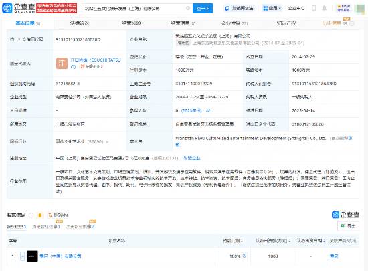The height and width of the screenshot is (271, 368).
Task: Select the credit code 91310115312186828D in first row
Action: click(78, 39)
